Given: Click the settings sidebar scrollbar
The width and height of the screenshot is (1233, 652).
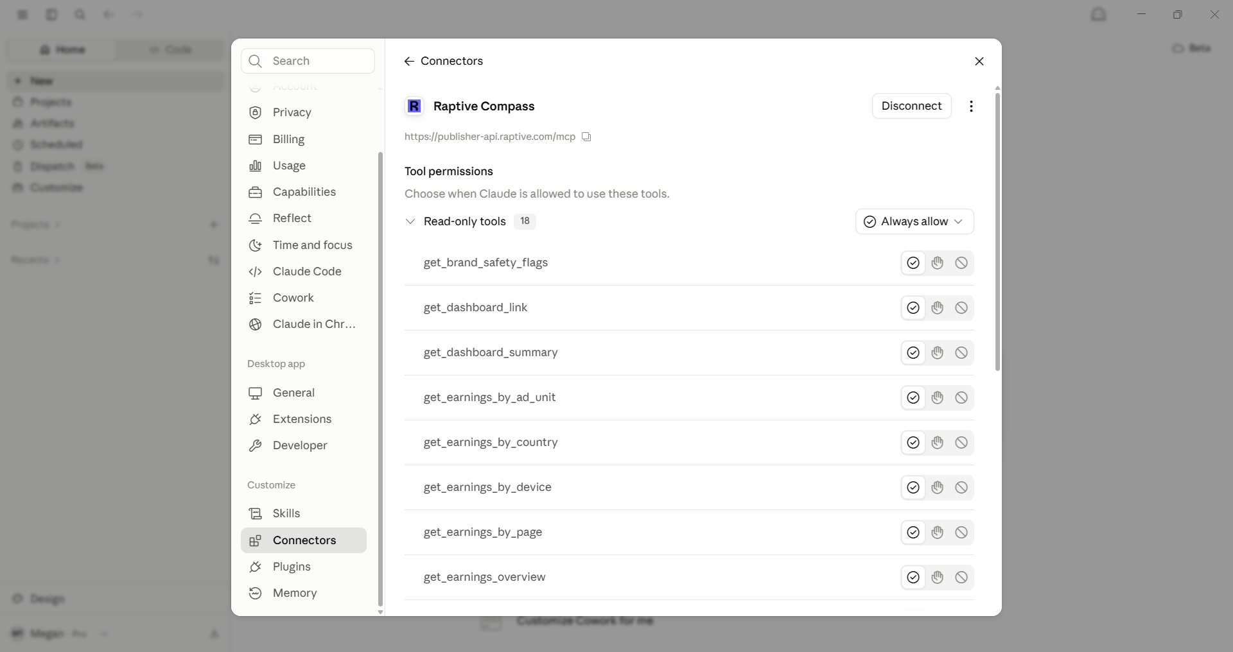Looking at the screenshot, I should (x=380, y=379).
